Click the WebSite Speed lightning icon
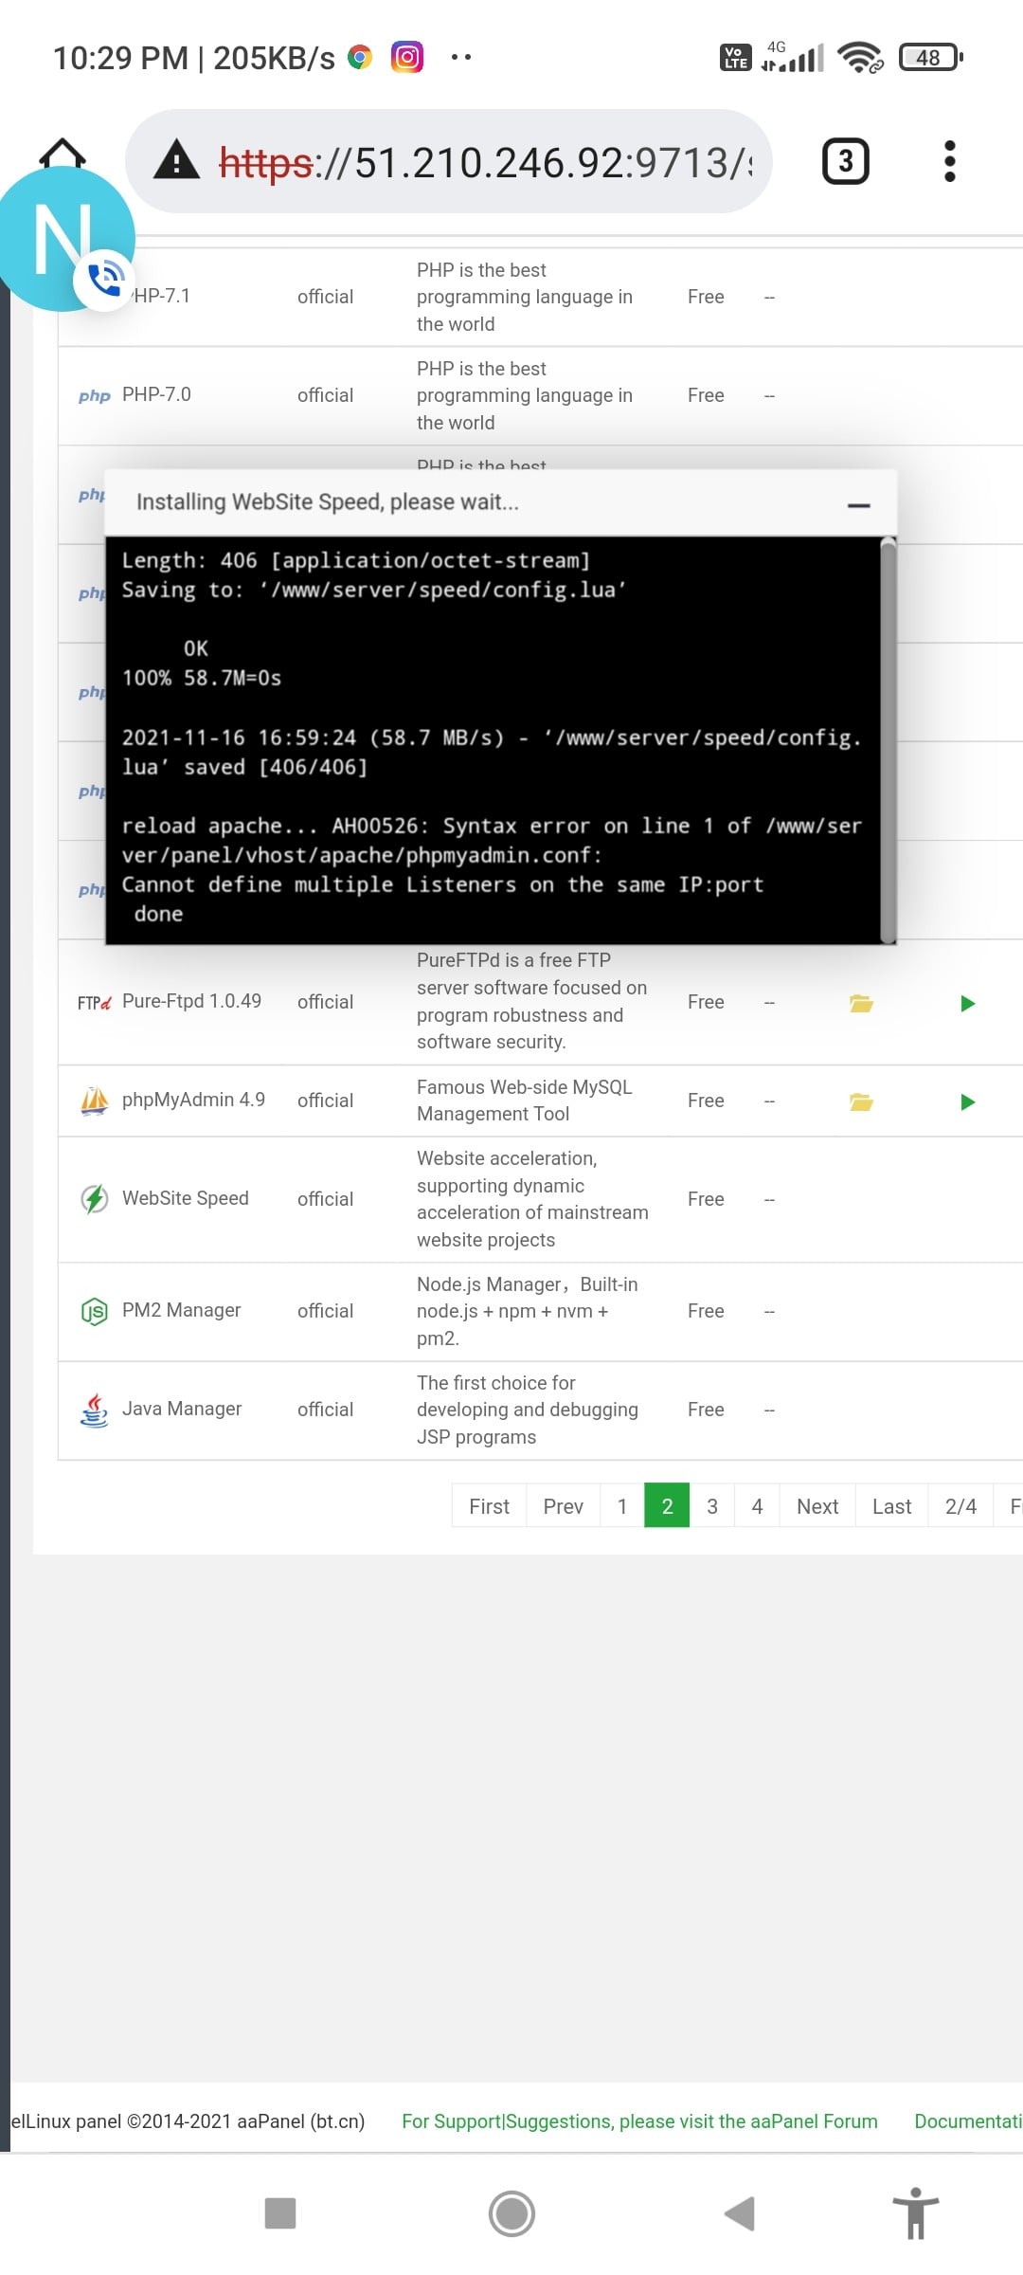 (x=94, y=1199)
